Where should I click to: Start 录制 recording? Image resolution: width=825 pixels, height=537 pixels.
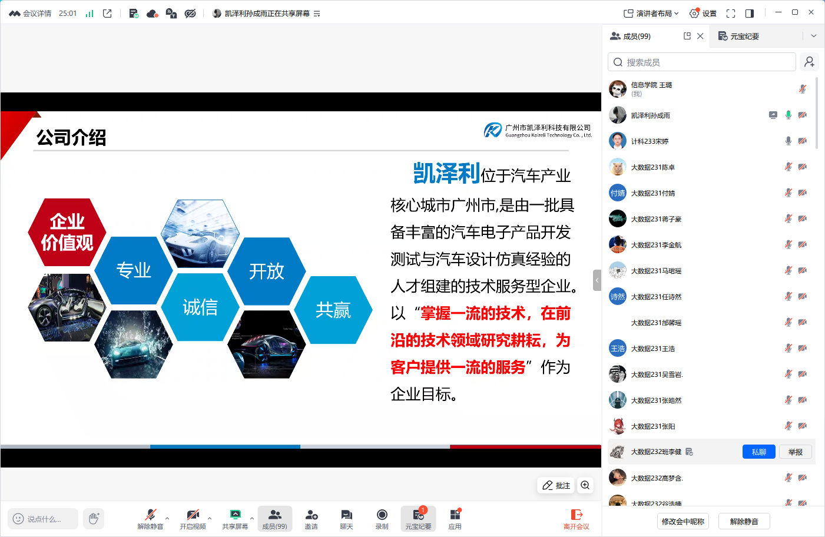point(382,519)
